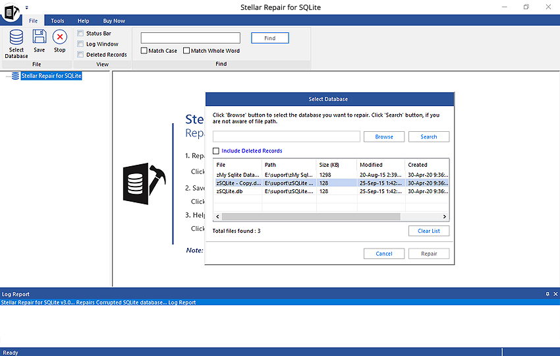Screen dimensions: 560x356
Task: Click the file list horizontal scrollbar
Action: [311, 217]
